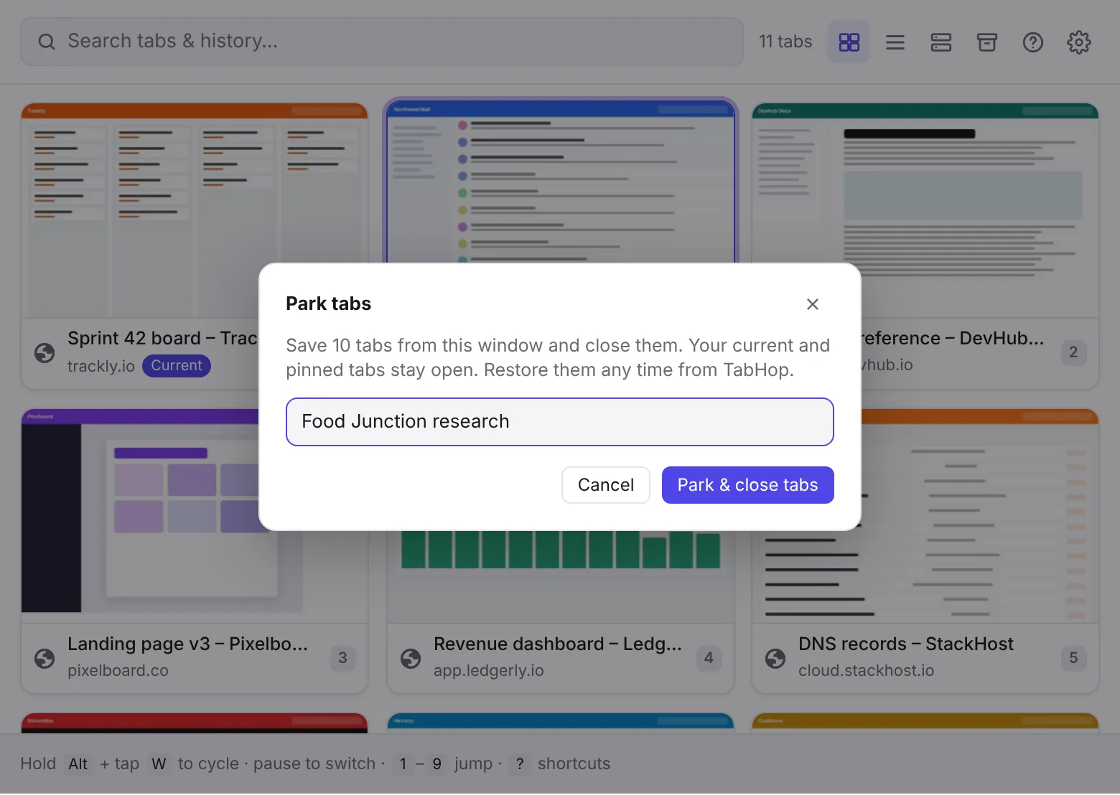Close the Park tabs dialog

tap(812, 304)
